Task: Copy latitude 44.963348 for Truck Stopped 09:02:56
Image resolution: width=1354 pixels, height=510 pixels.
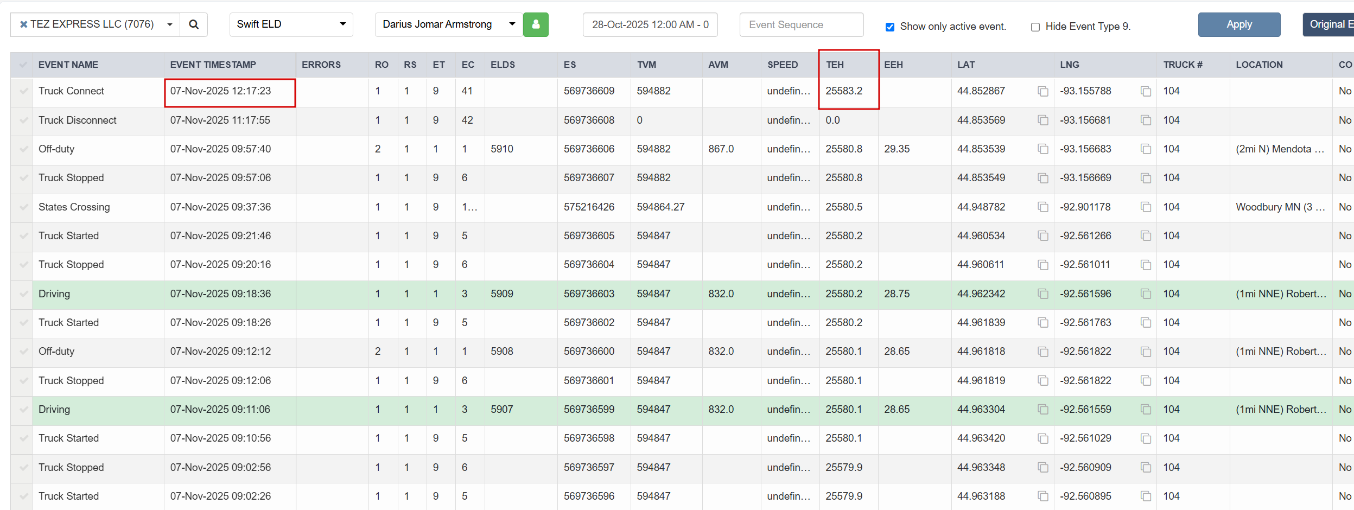Action: coord(1042,467)
